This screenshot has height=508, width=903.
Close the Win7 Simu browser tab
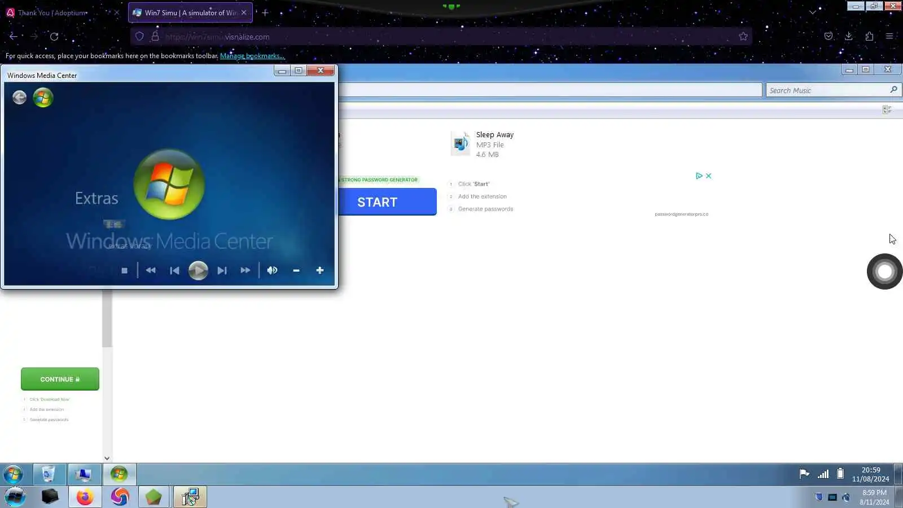pos(244,12)
